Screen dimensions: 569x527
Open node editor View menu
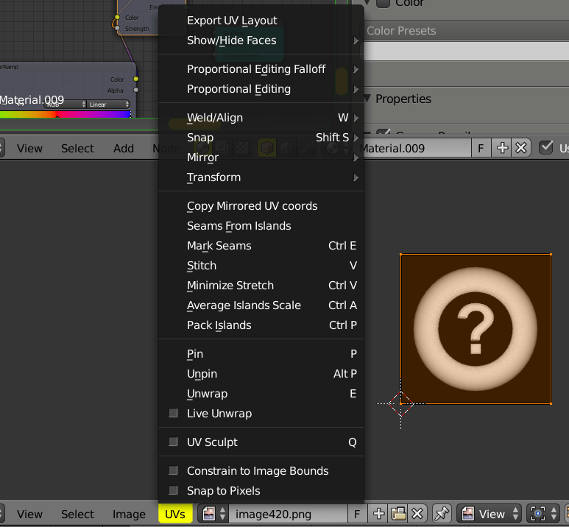29,148
